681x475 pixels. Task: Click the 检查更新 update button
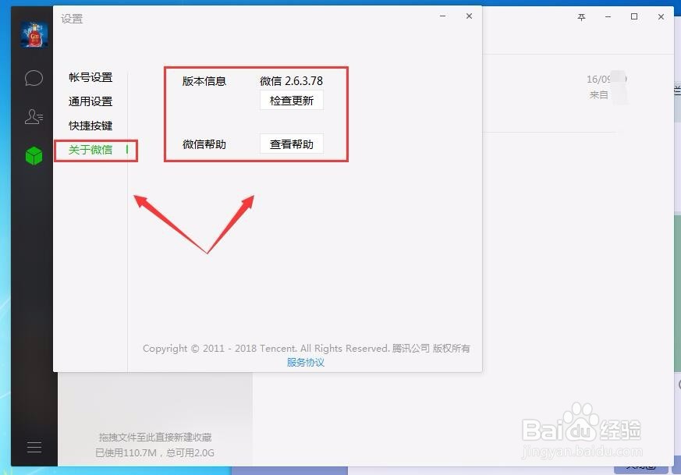click(x=290, y=100)
